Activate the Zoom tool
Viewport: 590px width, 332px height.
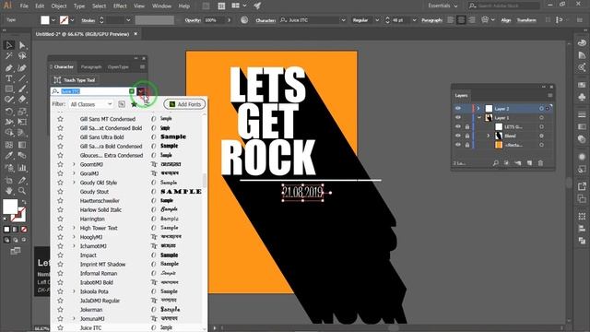click(x=22, y=191)
